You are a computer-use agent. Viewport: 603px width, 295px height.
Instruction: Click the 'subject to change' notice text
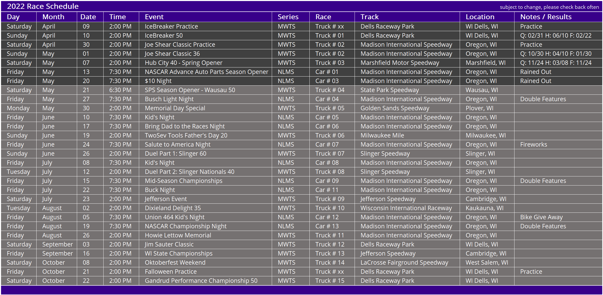(549, 7)
